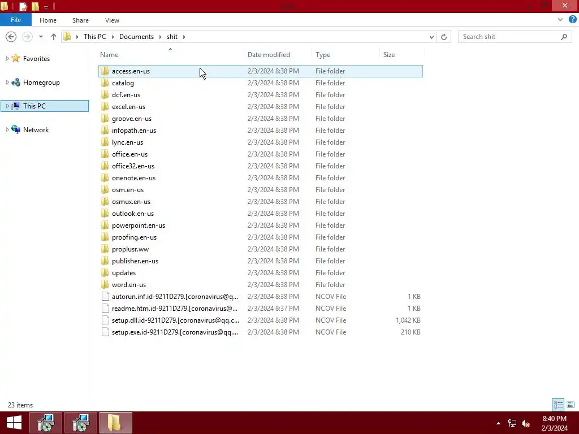
Task: Refresh the current folder view
Action: 444,37
